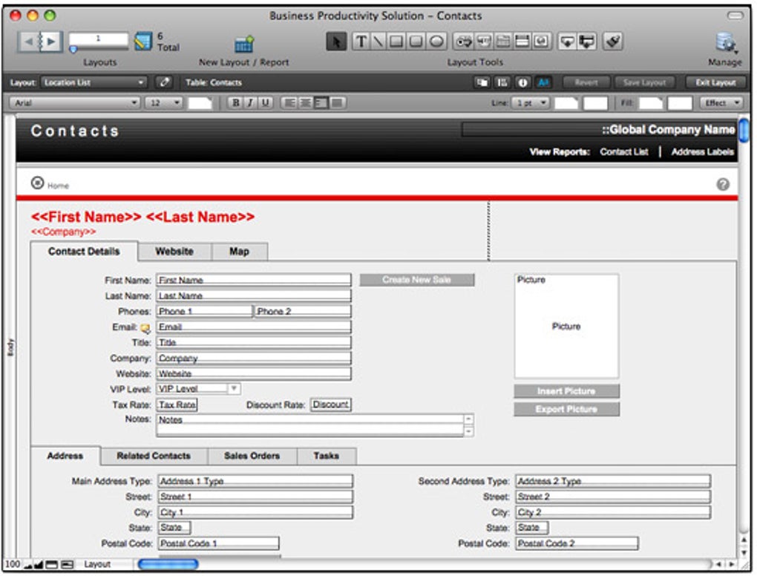Go to the previous layout arrow
Image resolution: width=757 pixels, height=576 pixels.
click(x=29, y=42)
